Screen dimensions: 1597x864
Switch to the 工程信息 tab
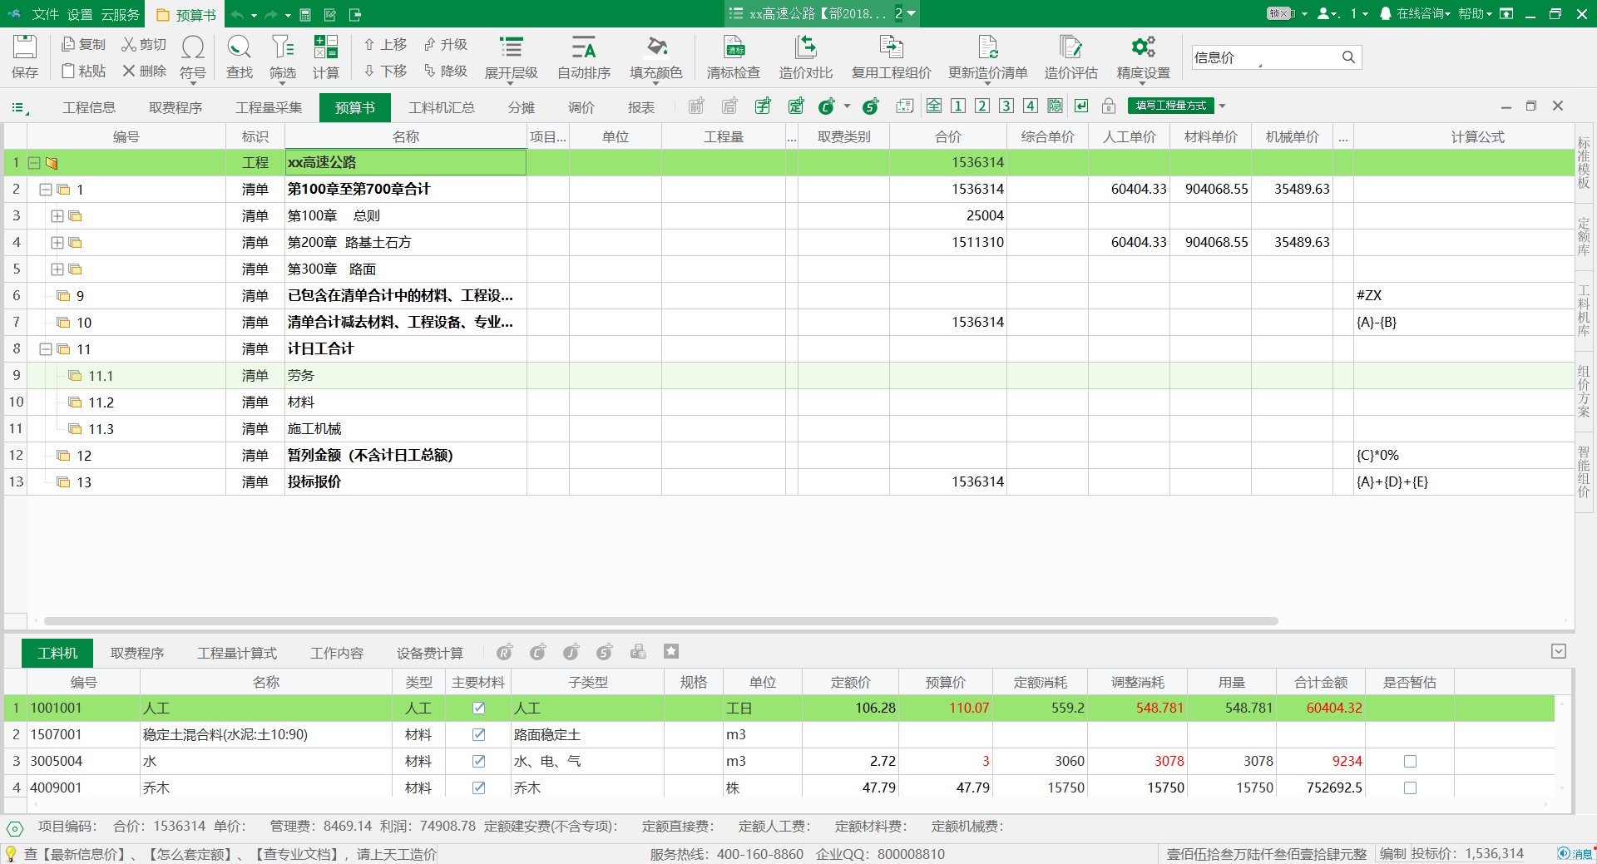point(89,107)
